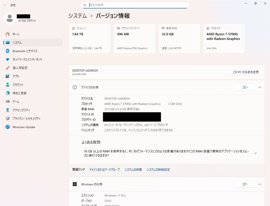Click the ローカル アカウント label
Screen dimensions: 270x206
click(x=27, y=21)
